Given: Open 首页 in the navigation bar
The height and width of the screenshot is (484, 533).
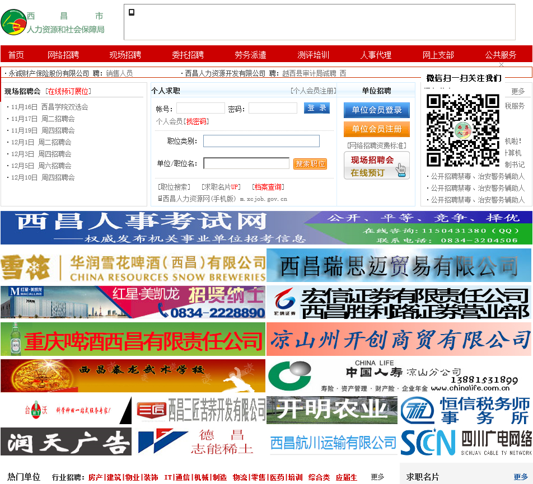Looking at the screenshot, I should point(16,55).
